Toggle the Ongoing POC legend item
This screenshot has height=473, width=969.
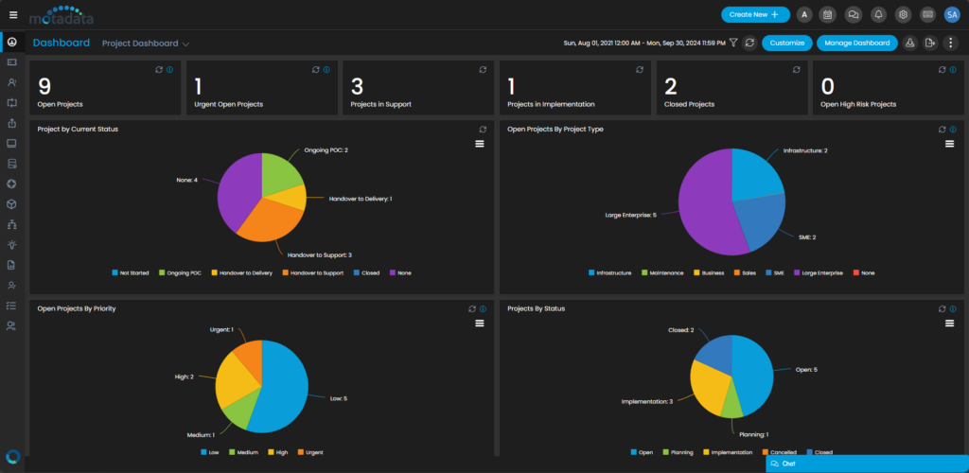[181, 273]
